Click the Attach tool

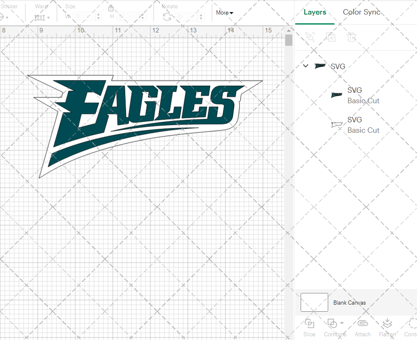[x=362, y=328]
